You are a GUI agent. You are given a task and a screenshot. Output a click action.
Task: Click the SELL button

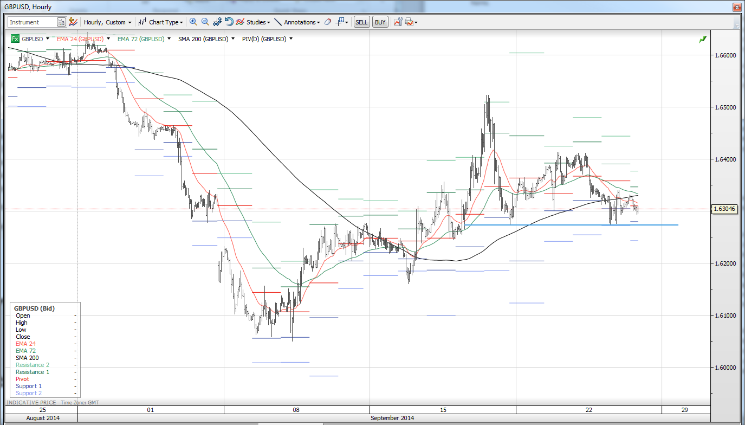coord(361,22)
